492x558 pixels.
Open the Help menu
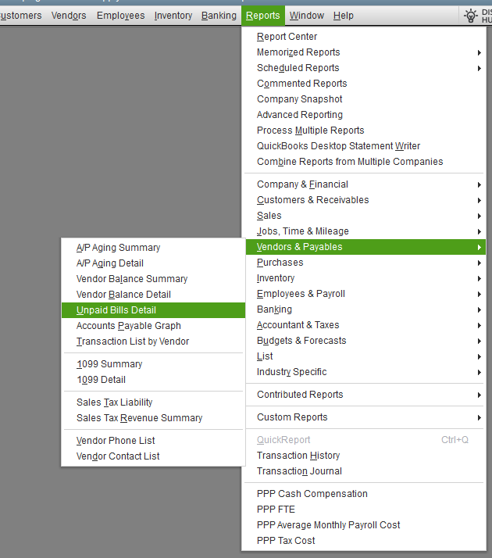point(344,16)
